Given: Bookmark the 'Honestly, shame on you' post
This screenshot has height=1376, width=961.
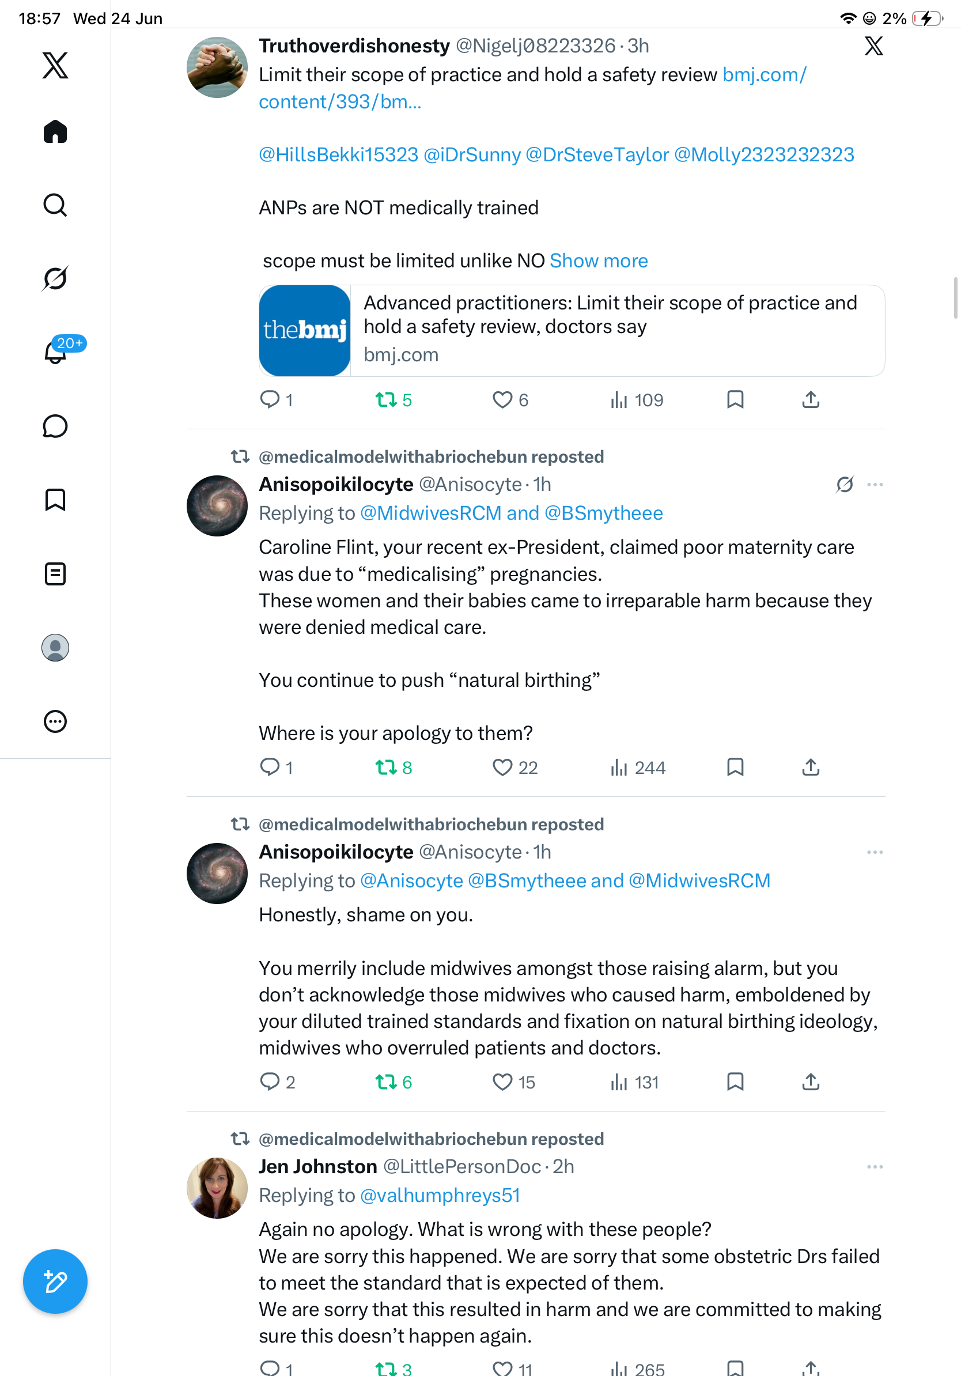Looking at the screenshot, I should 735,1082.
